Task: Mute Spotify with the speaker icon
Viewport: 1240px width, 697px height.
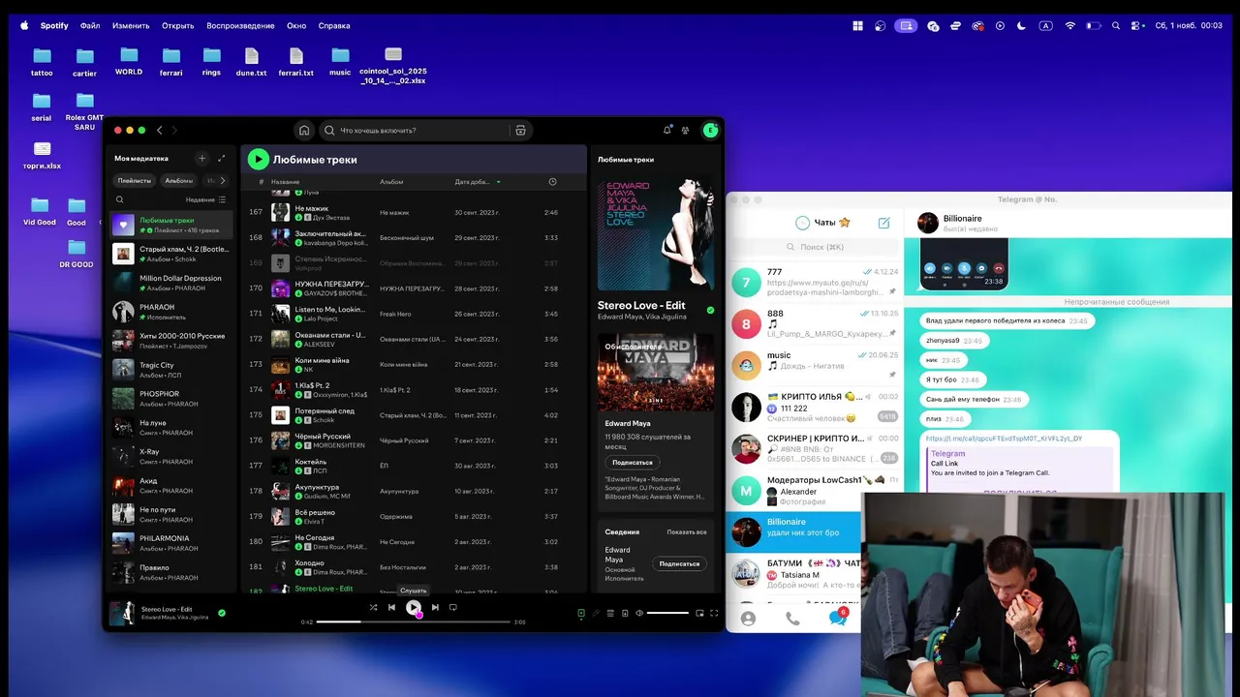Action: click(x=638, y=613)
